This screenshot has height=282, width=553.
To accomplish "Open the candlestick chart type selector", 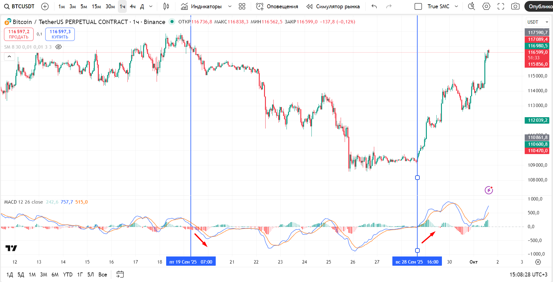I will pyautogui.click(x=166, y=6).
